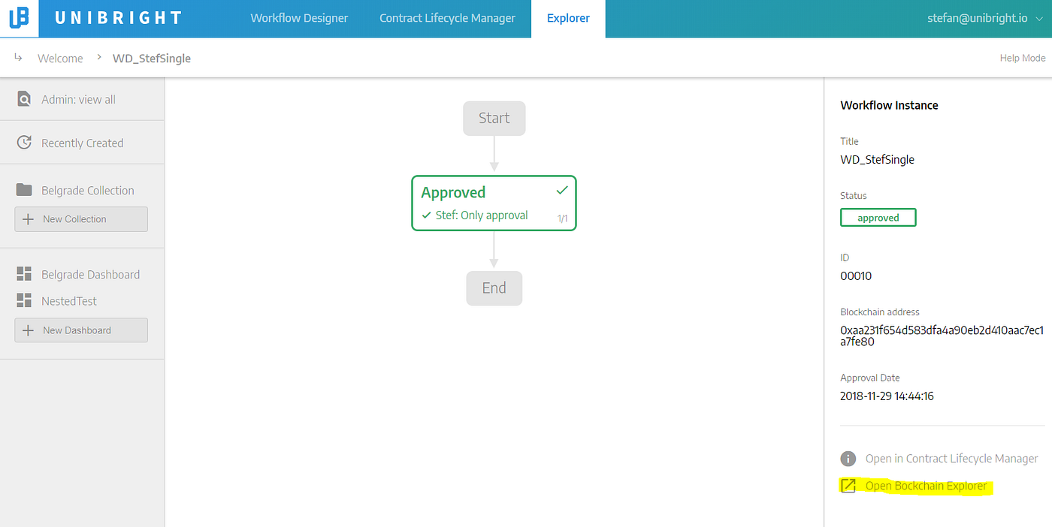The width and height of the screenshot is (1052, 527).
Task: Click the approved status badge
Action: click(x=878, y=218)
